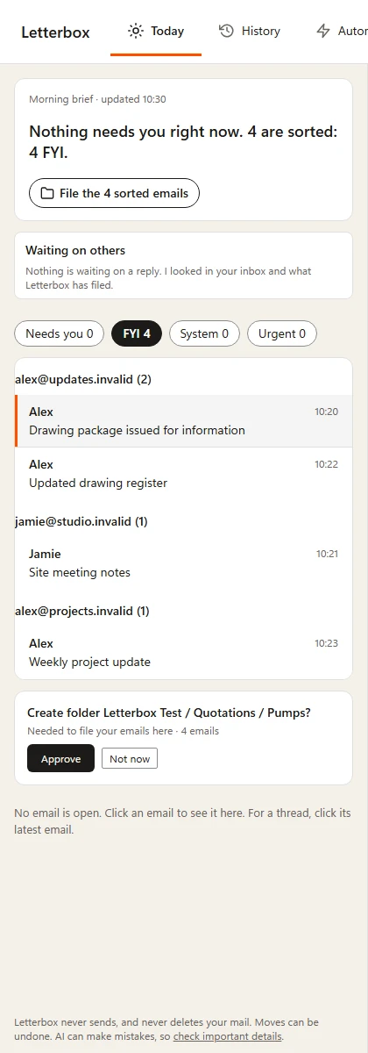Viewport: 368px width, 1053px height.
Task: Select the FYI 4 filter chip
Action: [x=137, y=333]
